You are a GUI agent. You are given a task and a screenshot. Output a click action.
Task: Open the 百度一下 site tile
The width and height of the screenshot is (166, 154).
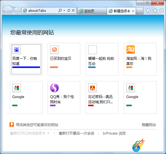[x=26, y=59]
